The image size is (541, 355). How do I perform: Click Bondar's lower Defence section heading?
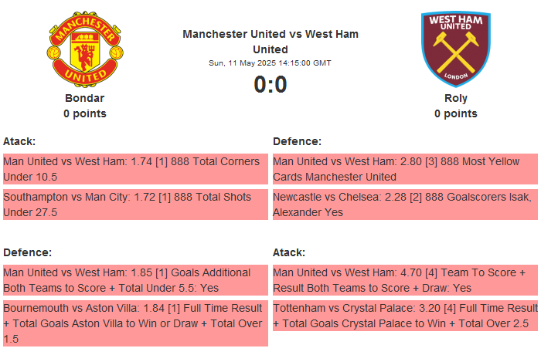(x=27, y=252)
